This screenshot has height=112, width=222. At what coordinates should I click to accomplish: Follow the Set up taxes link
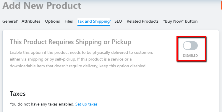pyautogui.click(x=86, y=104)
